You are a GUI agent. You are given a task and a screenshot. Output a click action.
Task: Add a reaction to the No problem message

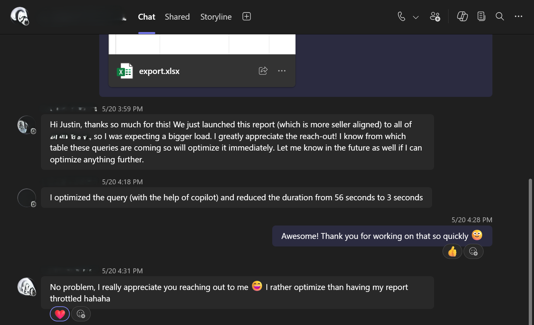click(81, 314)
